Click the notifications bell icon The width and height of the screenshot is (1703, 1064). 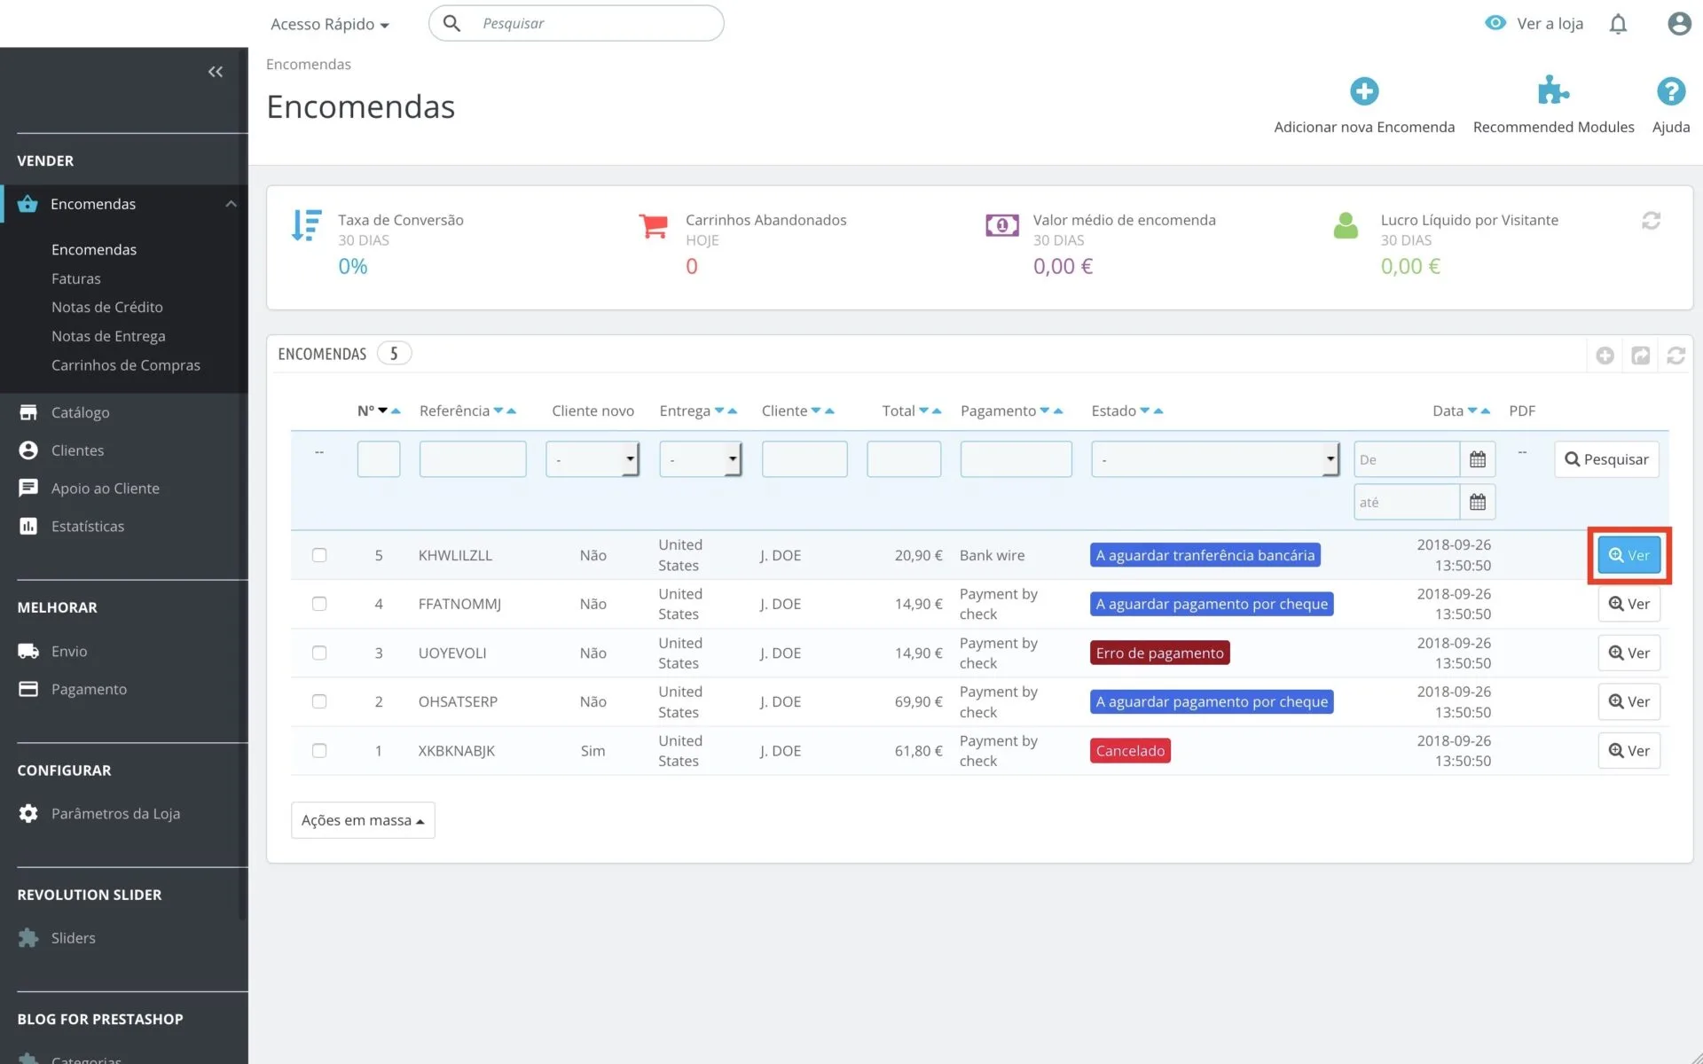pos(1618,24)
